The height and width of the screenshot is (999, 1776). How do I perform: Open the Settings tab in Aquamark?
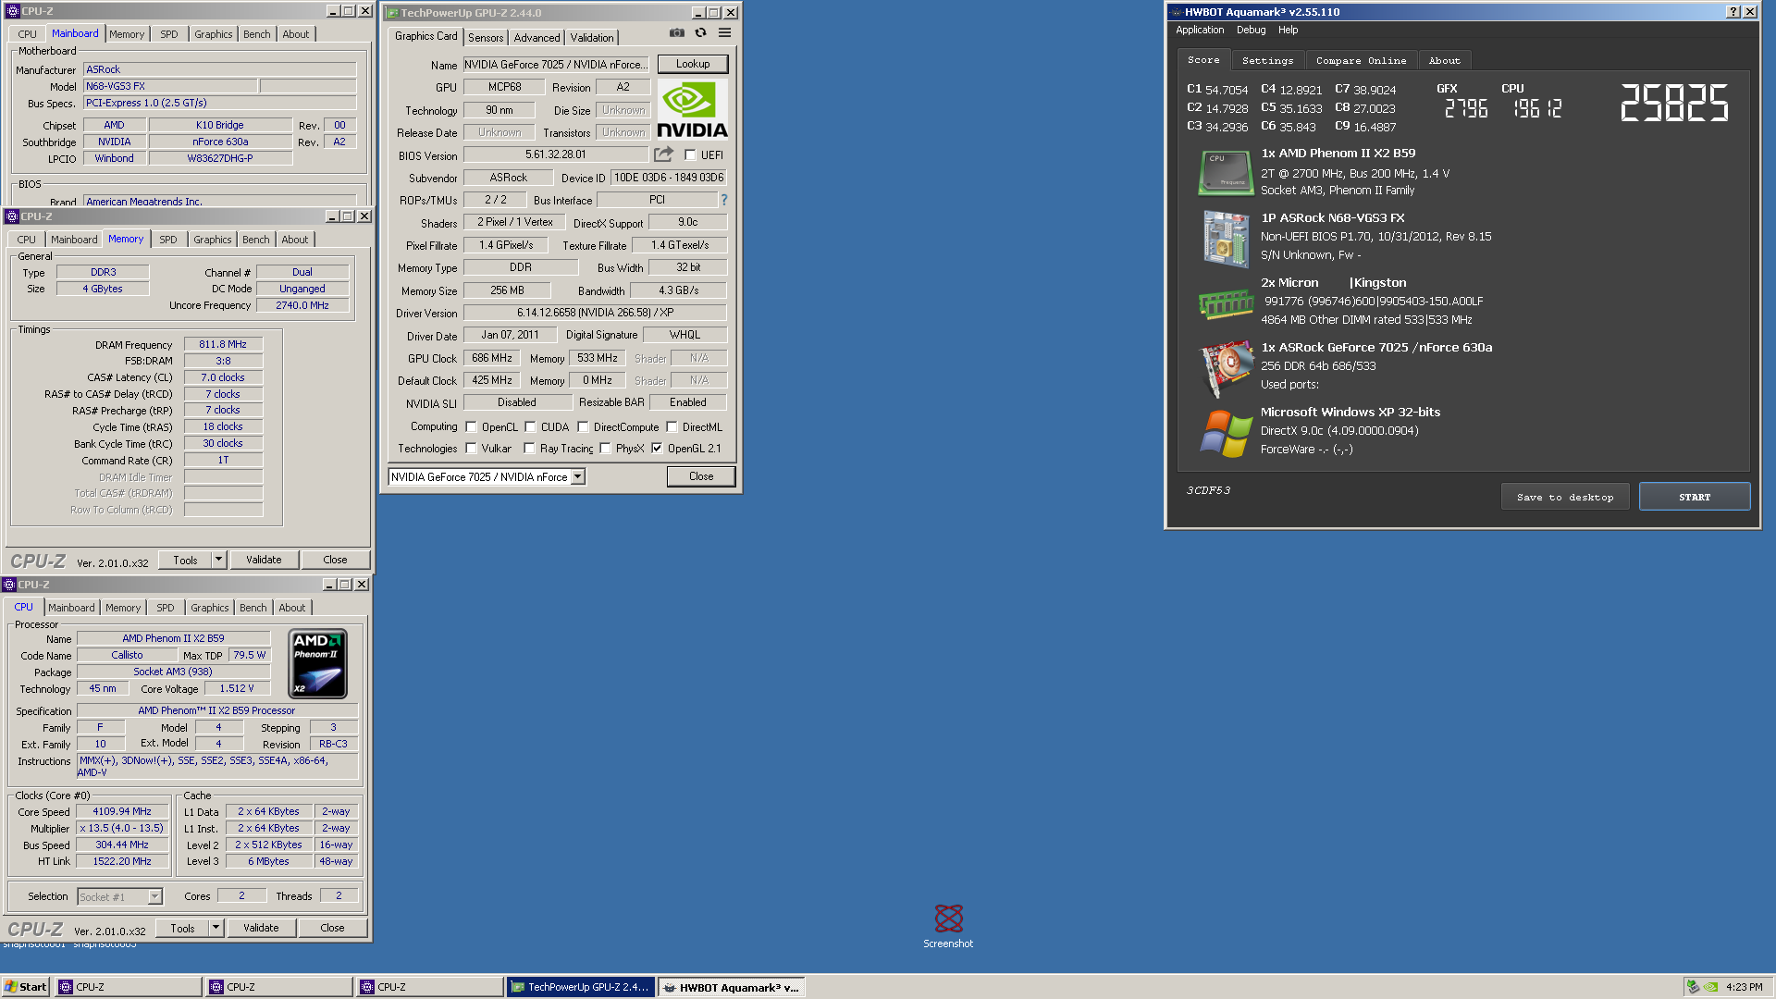1267,60
